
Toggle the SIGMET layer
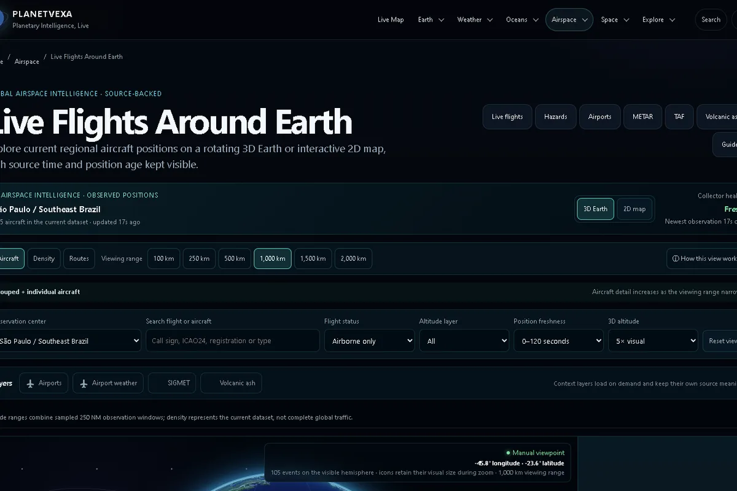(x=172, y=383)
